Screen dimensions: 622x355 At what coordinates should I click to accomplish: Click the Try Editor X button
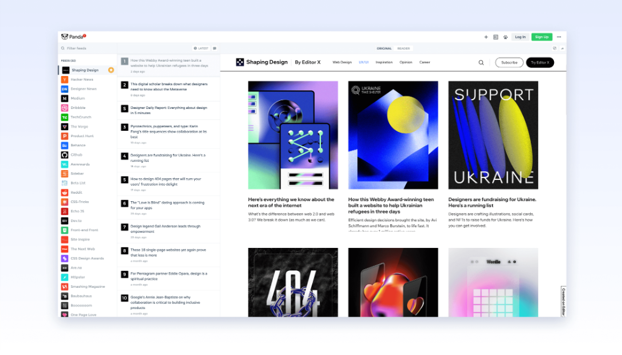coord(540,62)
